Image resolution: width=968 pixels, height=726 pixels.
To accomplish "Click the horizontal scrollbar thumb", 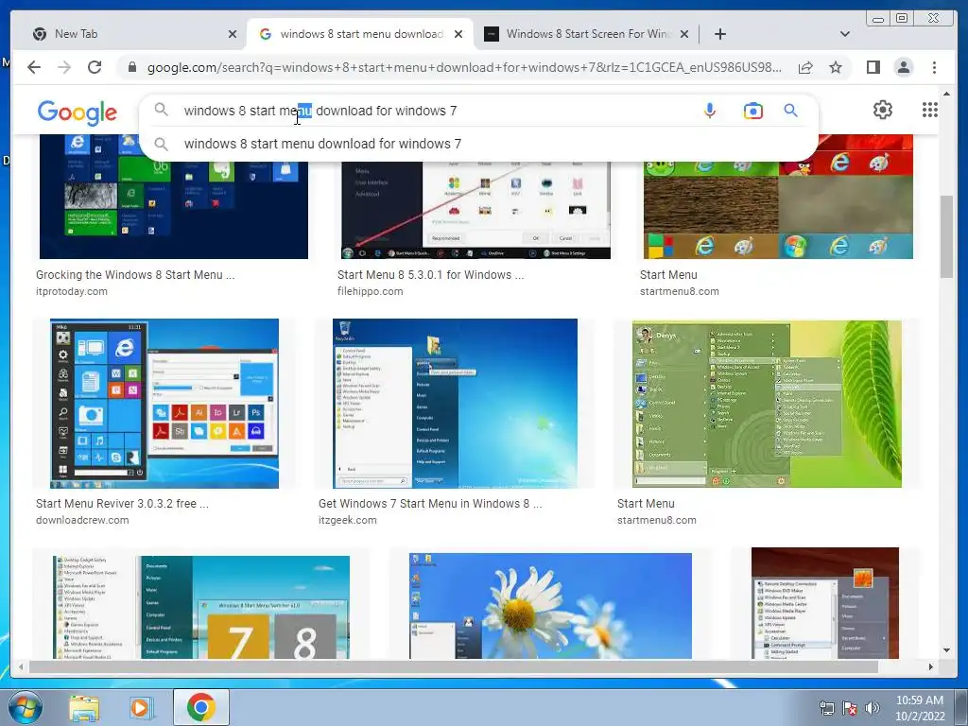I will point(454,666).
